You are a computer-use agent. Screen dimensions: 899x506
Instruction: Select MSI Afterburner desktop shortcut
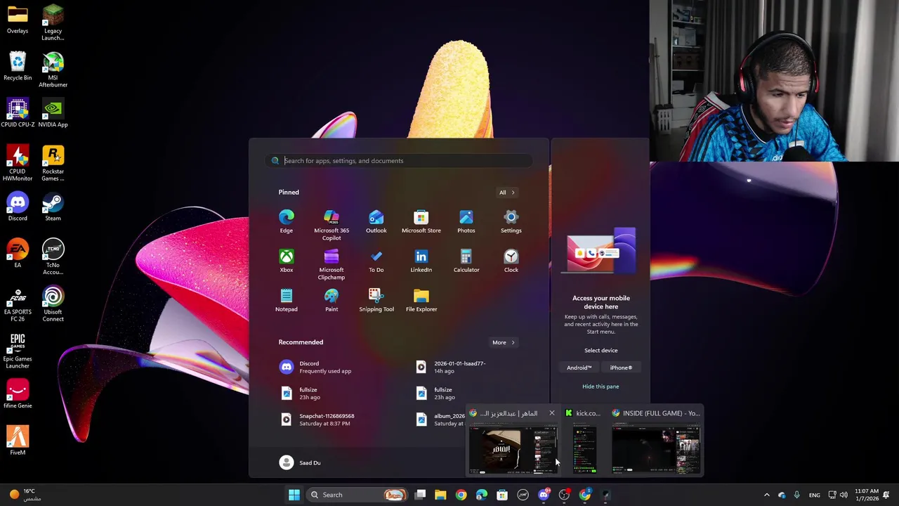[x=53, y=70]
